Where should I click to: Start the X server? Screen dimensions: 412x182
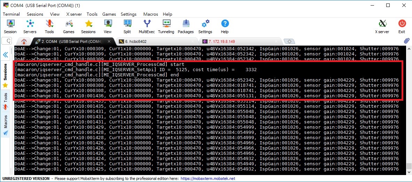click(x=382, y=26)
